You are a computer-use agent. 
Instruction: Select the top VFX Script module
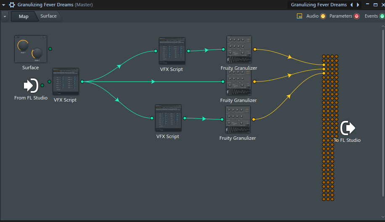pyautogui.click(x=172, y=51)
